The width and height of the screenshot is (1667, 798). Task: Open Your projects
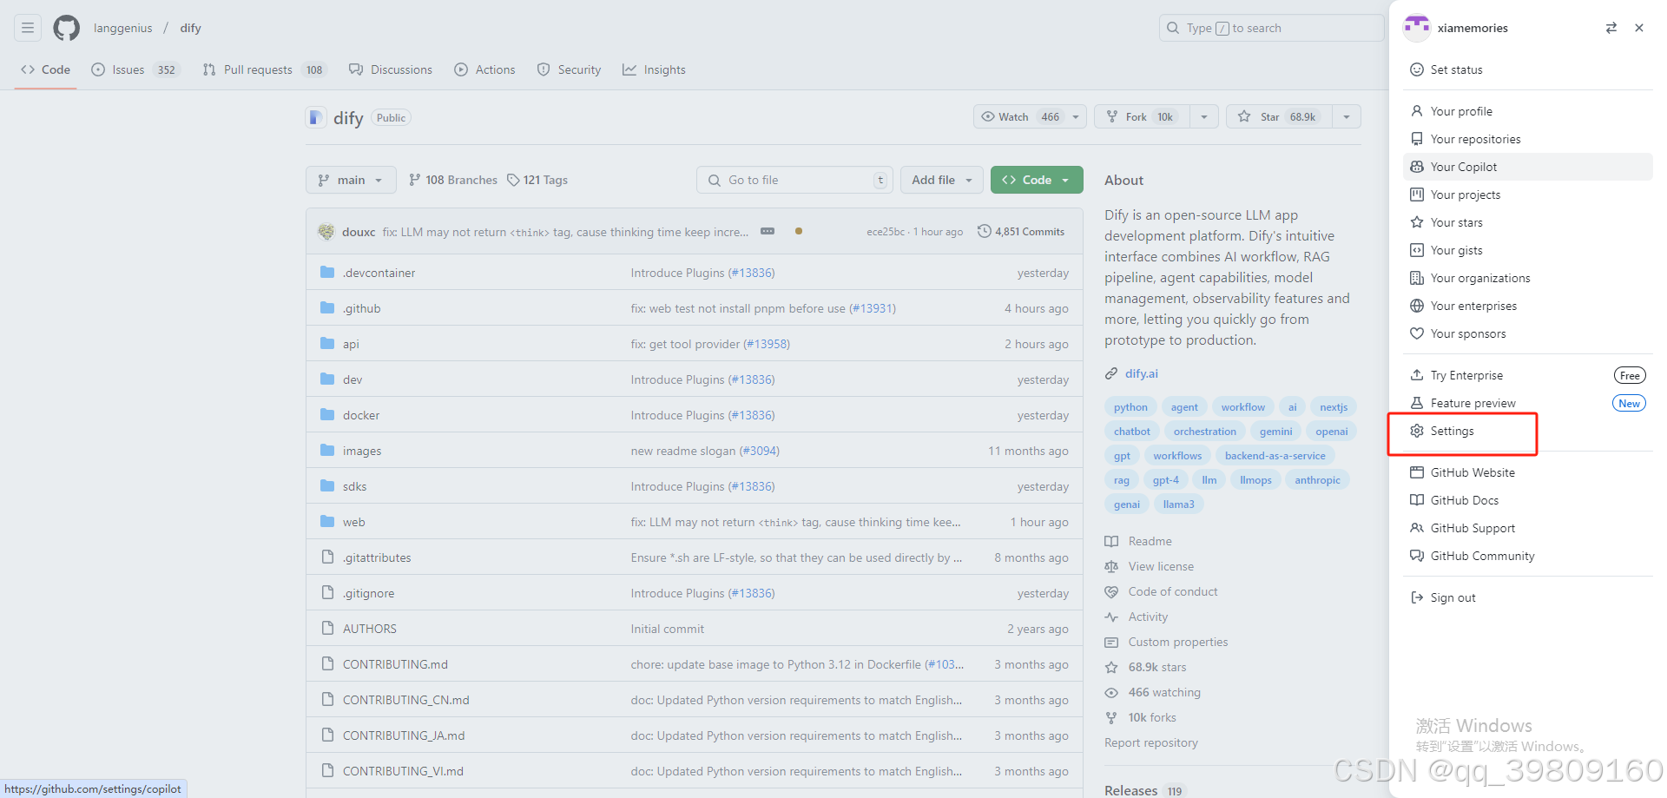[1528, 195]
